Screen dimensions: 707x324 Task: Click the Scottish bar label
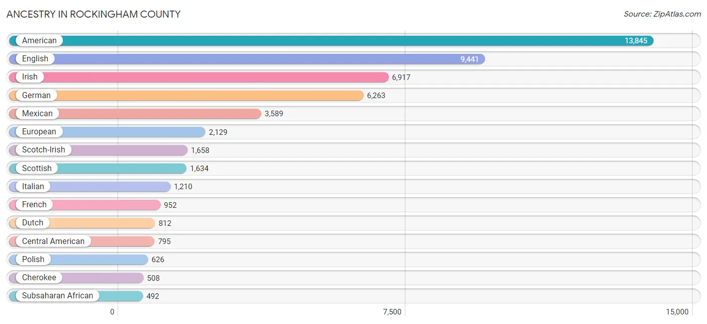37,168
